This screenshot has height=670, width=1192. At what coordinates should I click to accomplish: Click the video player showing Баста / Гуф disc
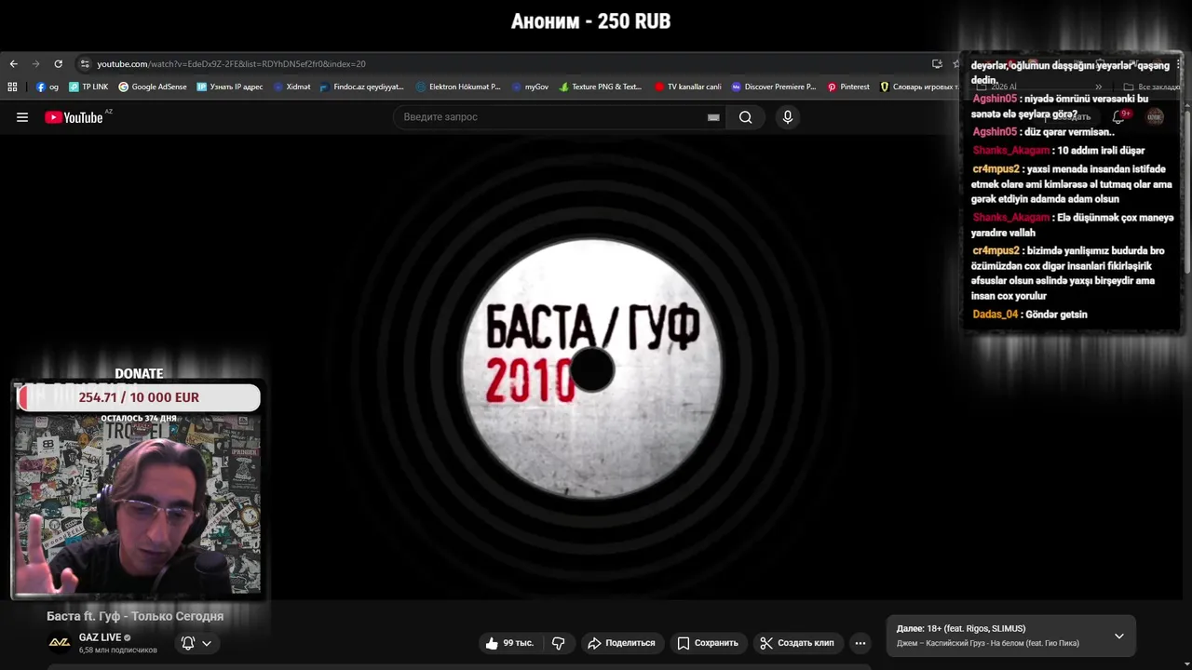tap(592, 368)
